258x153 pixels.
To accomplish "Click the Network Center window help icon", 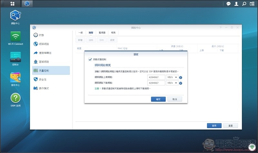I will (221, 28).
